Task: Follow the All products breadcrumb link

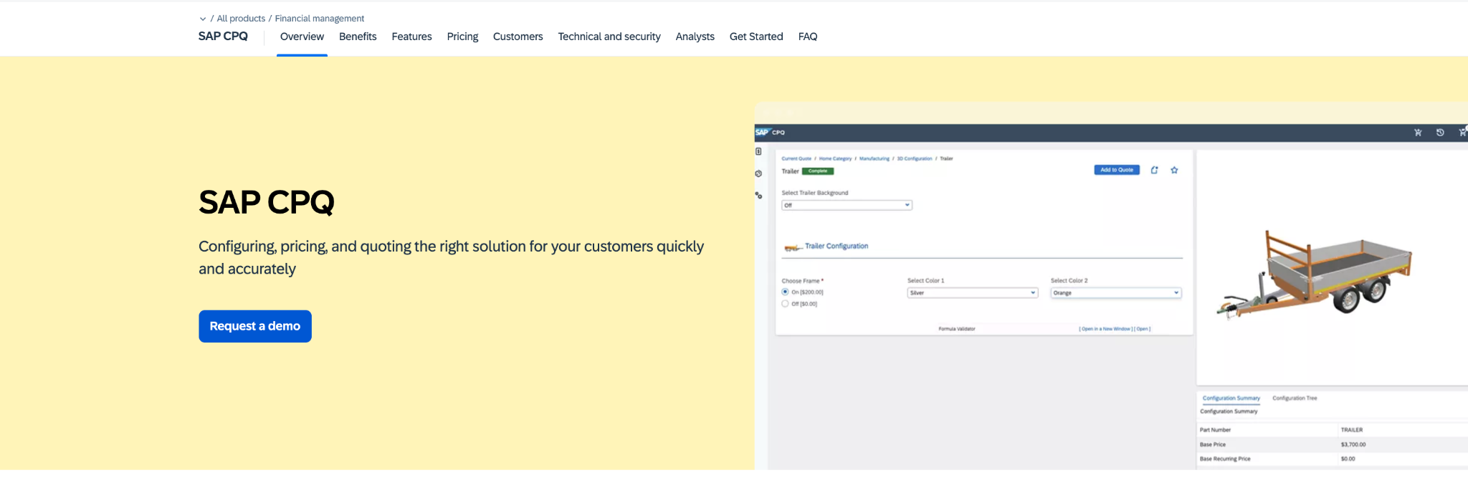Action: (241, 19)
